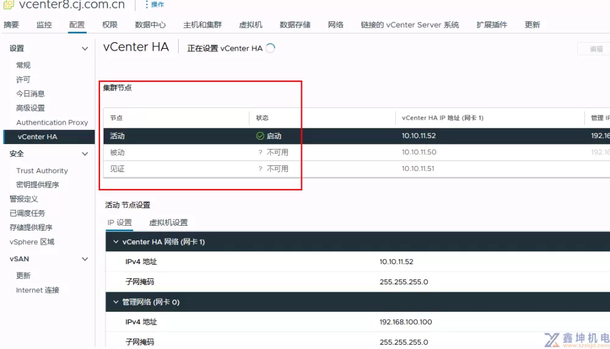Image resolution: width=610 pixels, height=349 pixels.
Task: Select 常规 in the settings sidebar
Action: [23, 65]
